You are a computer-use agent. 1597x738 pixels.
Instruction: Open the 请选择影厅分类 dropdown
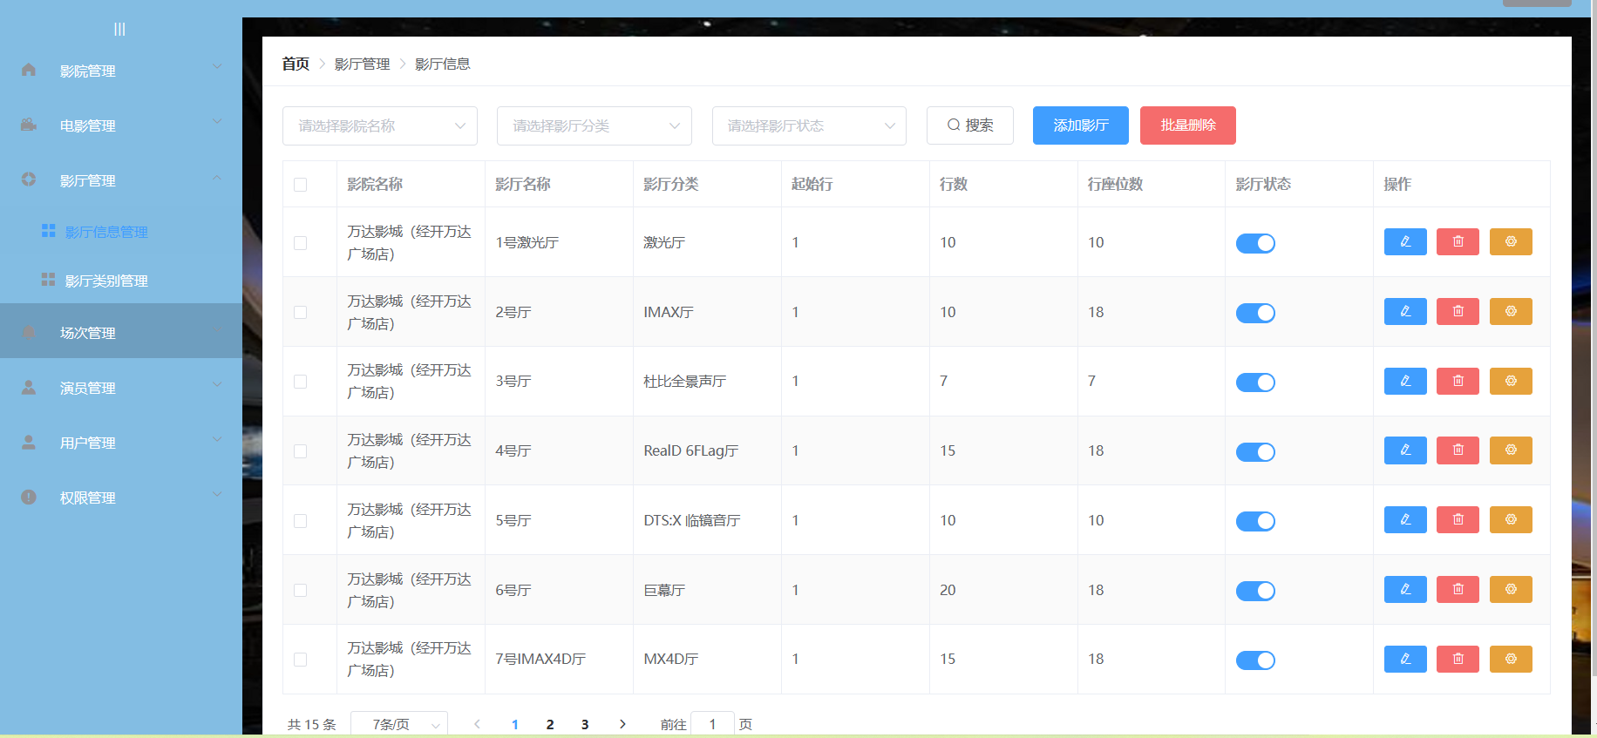tap(595, 125)
